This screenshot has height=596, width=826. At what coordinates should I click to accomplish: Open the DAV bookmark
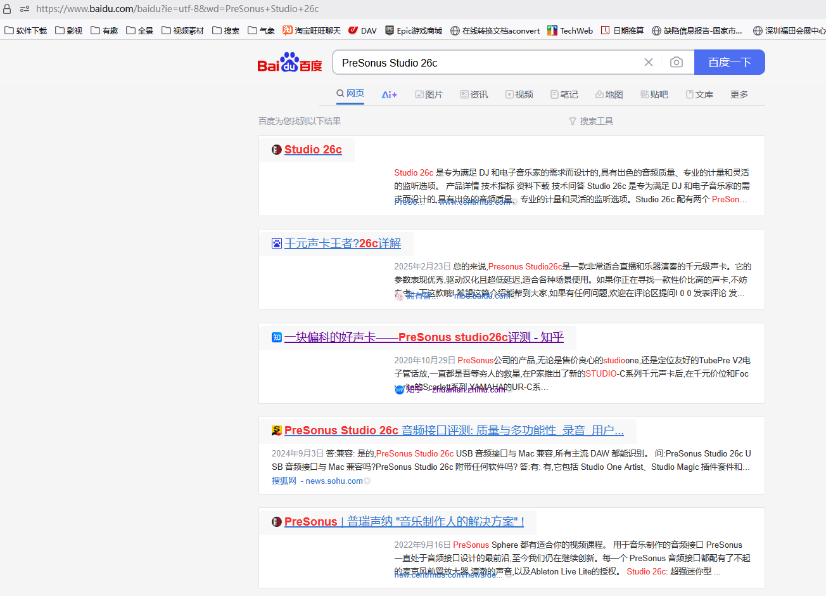point(362,30)
